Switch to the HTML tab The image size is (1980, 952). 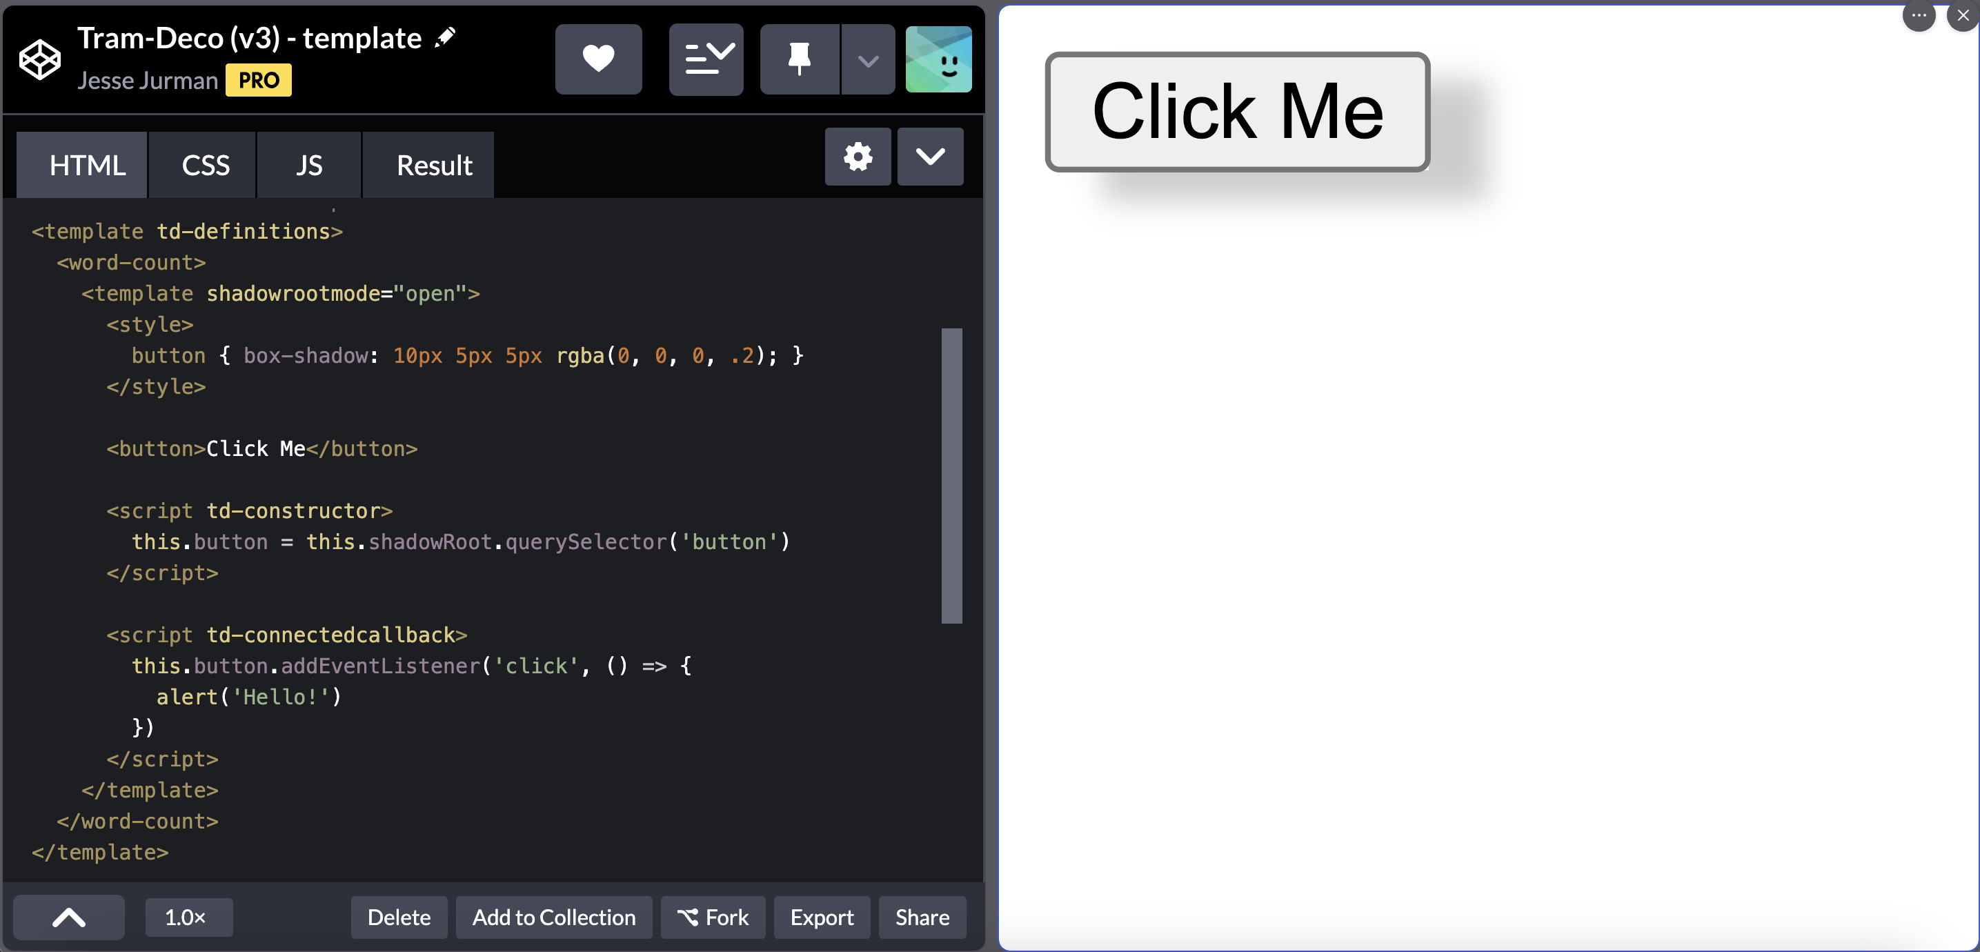click(87, 165)
